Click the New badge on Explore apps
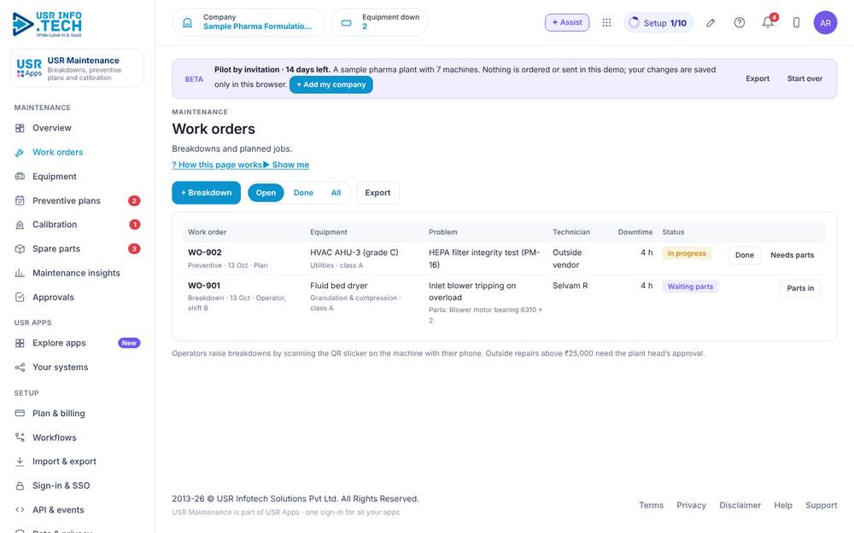Image resolution: width=854 pixels, height=533 pixels. coord(129,343)
